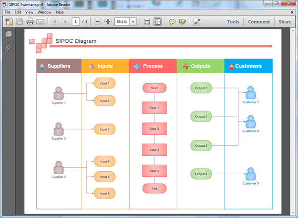Open the Comment pane
This screenshot has height=218, width=298.
tap(259, 22)
